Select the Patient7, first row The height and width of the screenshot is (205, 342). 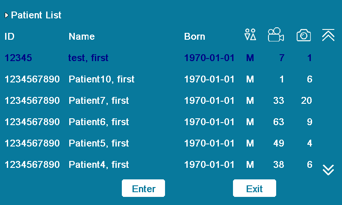point(99,100)
